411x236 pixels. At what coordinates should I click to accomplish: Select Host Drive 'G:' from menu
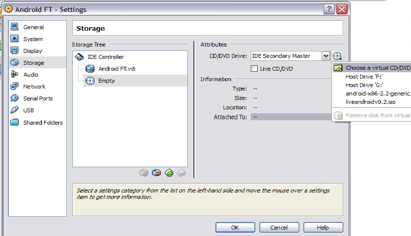[x=372, y=85]
